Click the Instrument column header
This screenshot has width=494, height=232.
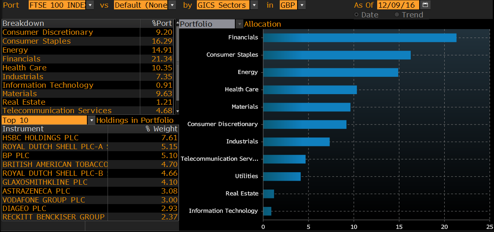[x=55, y=129]
